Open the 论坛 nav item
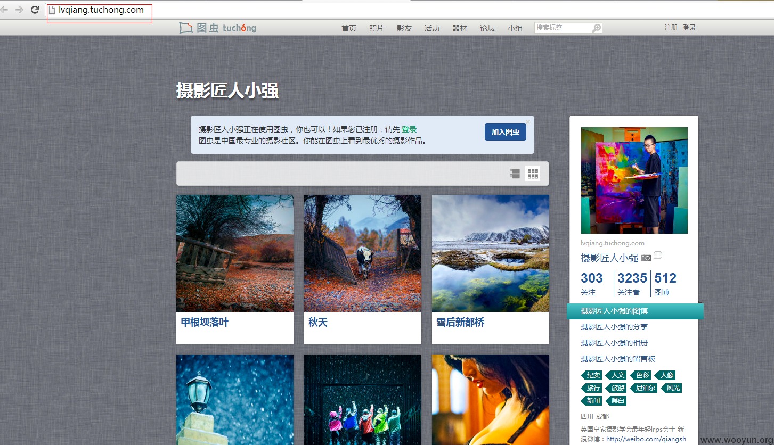The height and width of the screenshot is (445, 774). tap(487, 28)
